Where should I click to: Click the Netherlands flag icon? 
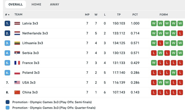coord(17,33)
